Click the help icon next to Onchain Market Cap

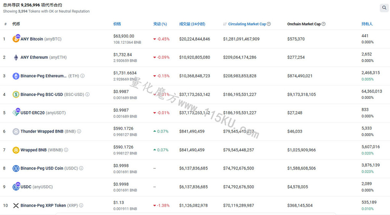pyautogui.click(x=324, y=24)
